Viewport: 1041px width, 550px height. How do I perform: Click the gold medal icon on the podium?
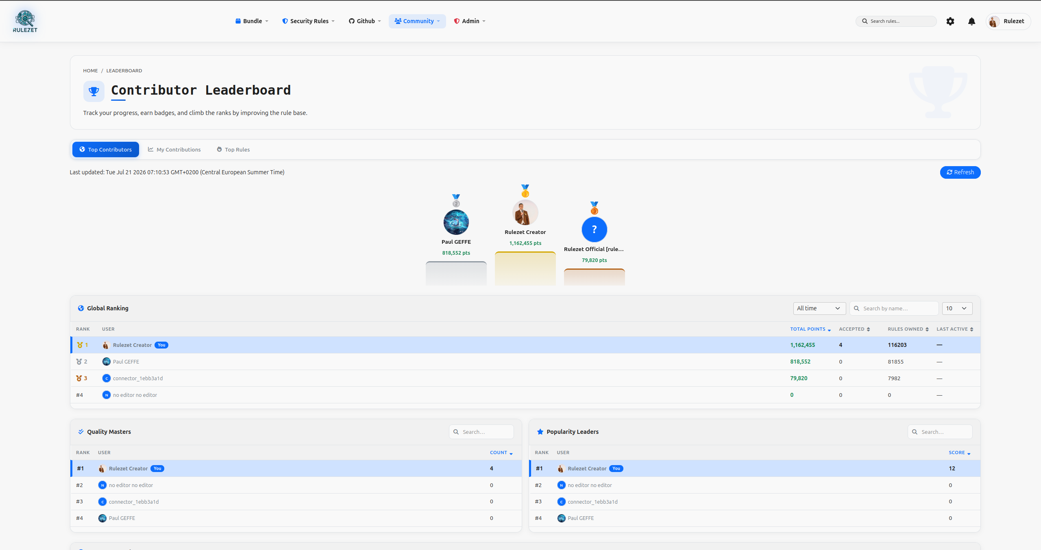click(525, 191)
